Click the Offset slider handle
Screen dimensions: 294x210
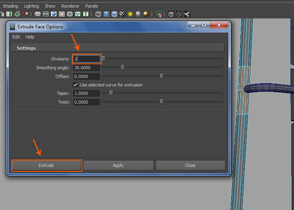point(161,76)
